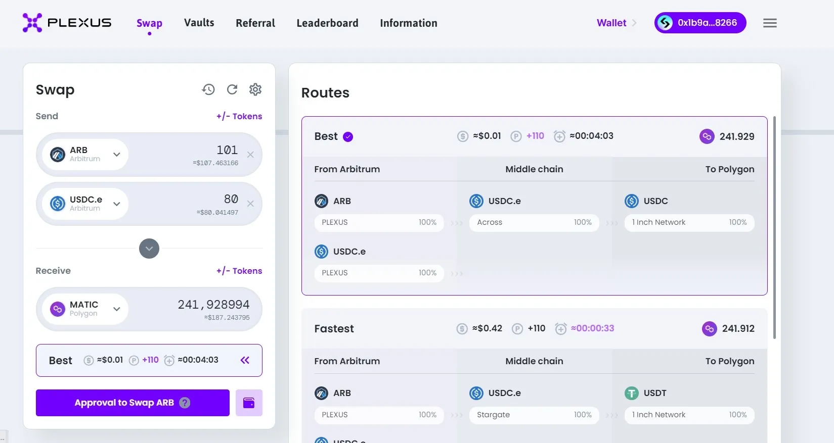Select the Best route summary box

click(149, 360)
